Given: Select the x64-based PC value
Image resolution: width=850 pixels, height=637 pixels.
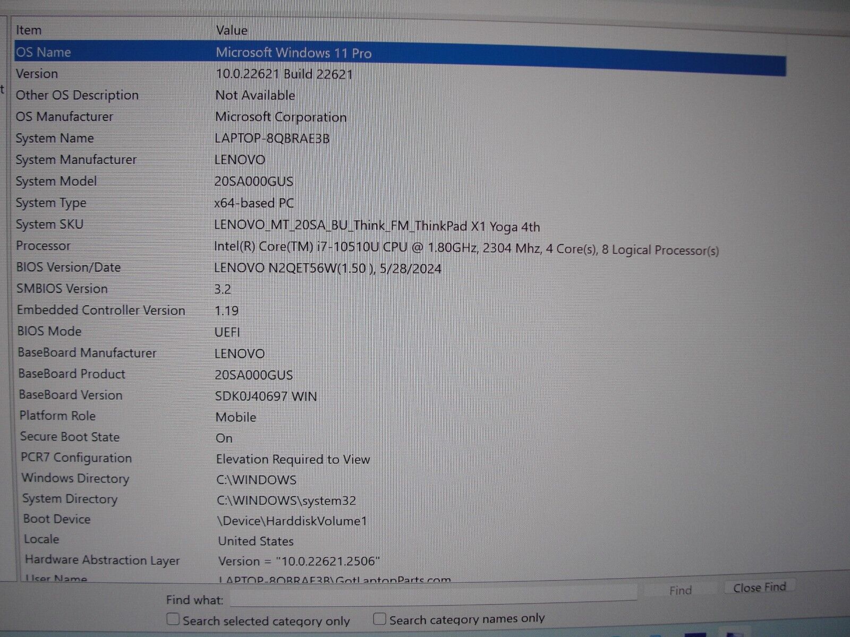Looking at the screenshot, I should [254, 203].
